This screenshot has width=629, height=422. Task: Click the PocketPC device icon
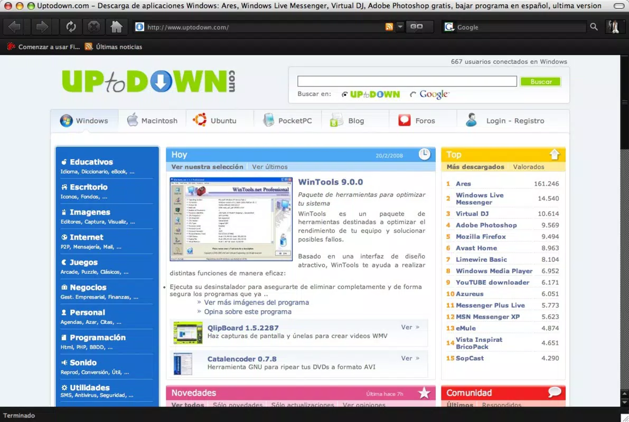[268, 120]
